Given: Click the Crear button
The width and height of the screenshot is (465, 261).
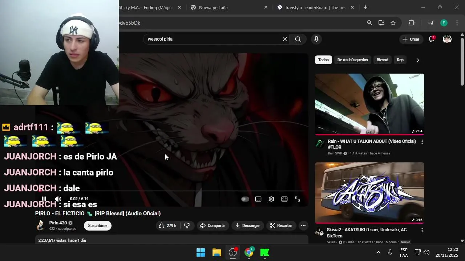Looking at the screenshot, I should [x=411, y=39].
